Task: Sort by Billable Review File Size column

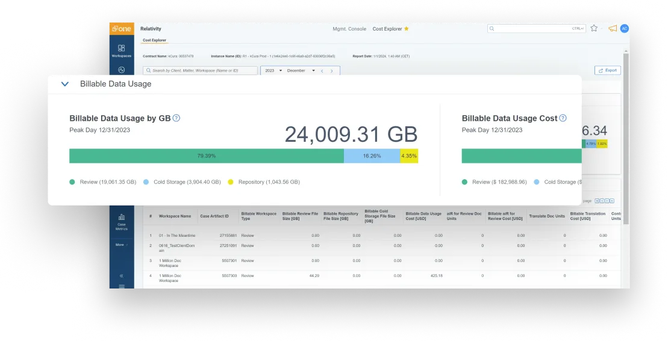Action: click(300, 216)
